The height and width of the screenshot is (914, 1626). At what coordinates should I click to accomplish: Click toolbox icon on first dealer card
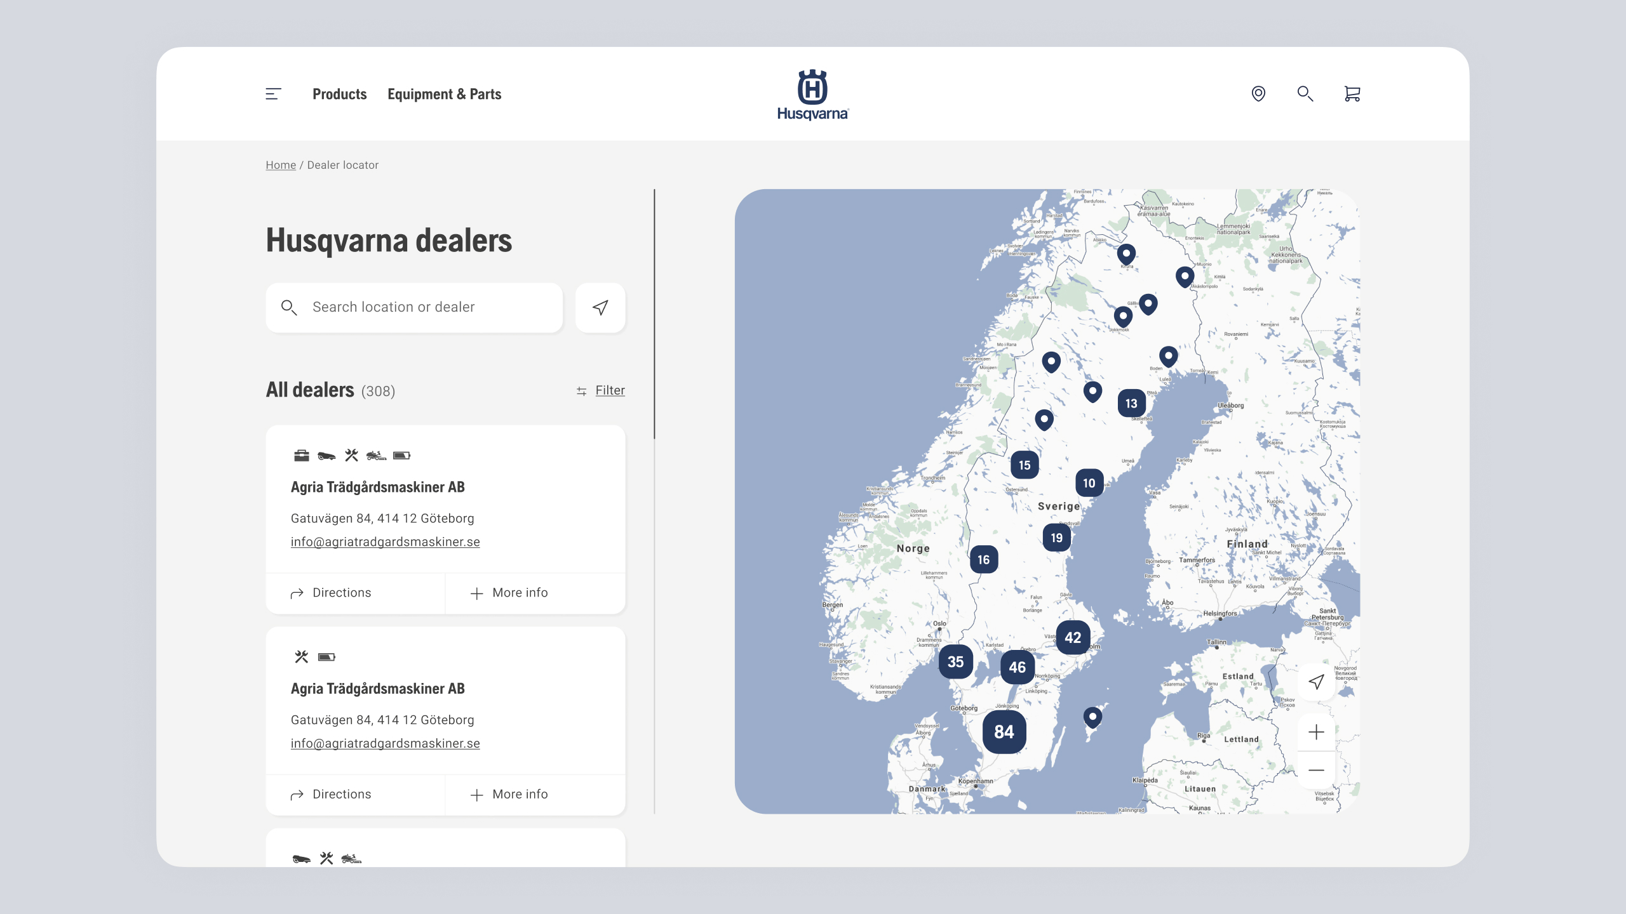(302, 456)
